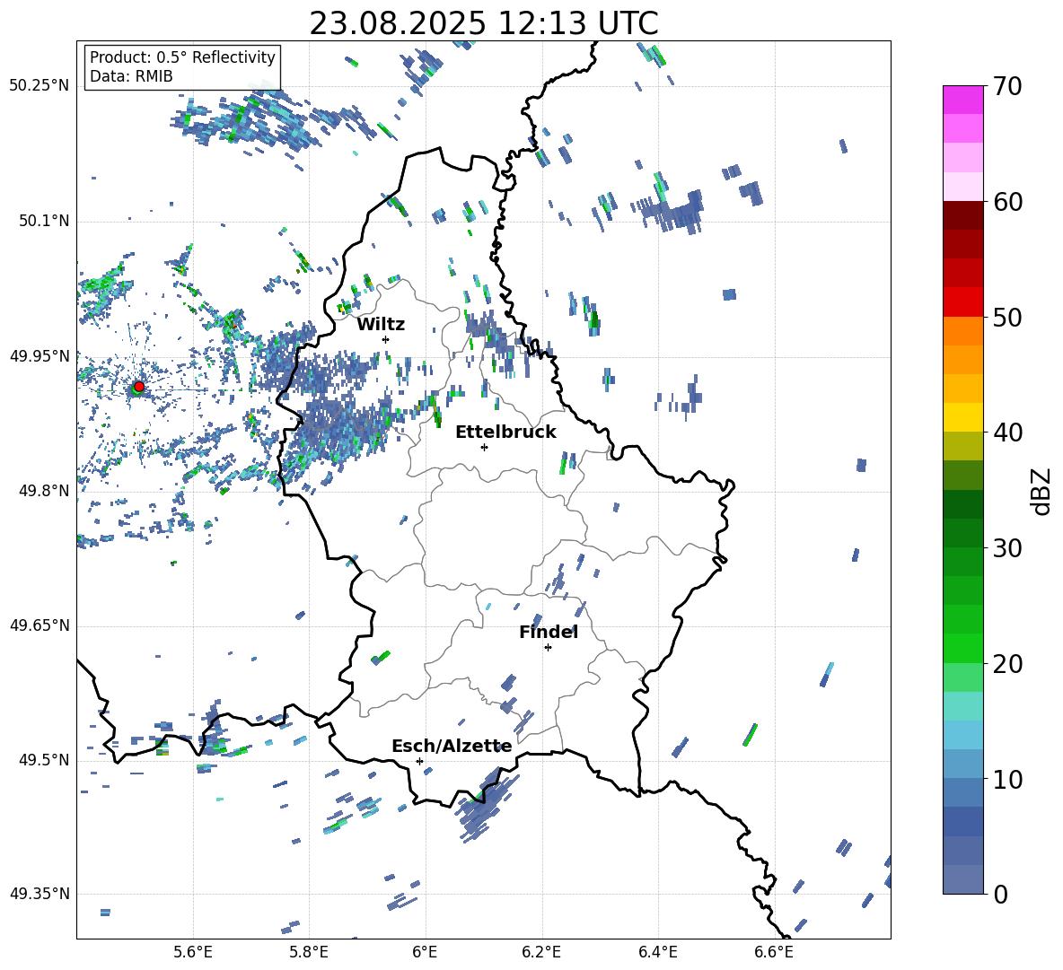This screenshot has width=1063, height=970.
Task: Click the 6.4°E longitude label
Action: (x=657, y=952)
